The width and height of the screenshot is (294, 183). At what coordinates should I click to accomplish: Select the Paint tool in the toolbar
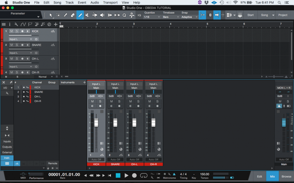[80, 15]
